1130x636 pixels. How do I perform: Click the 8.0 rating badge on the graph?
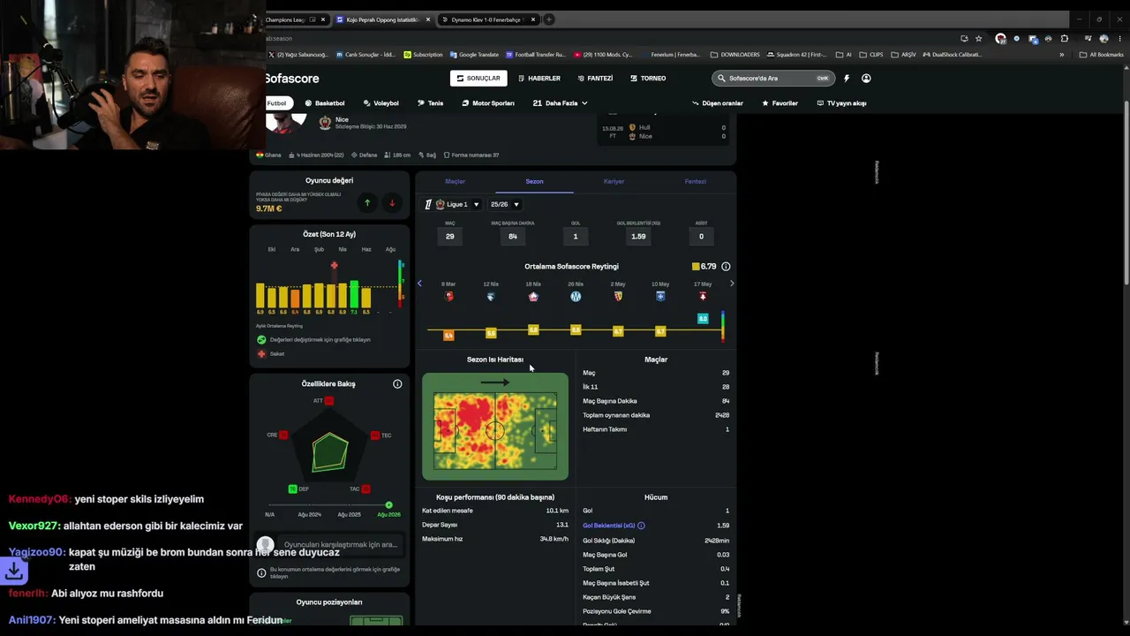click(x=703, y=318)
